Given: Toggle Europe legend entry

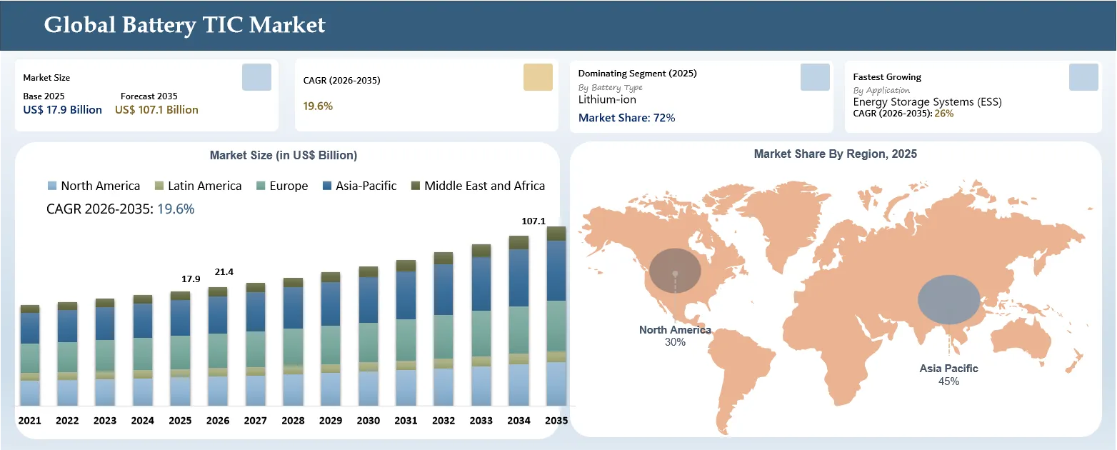Looking at the screenshot, I should tap(281, 186).
